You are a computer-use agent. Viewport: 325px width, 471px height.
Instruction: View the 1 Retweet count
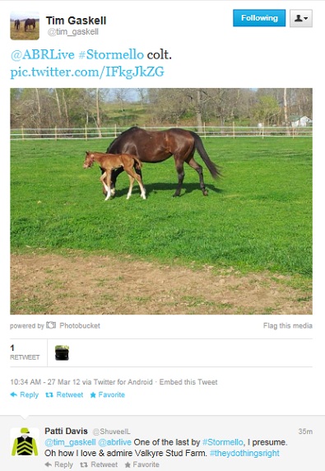pos(25,352)
